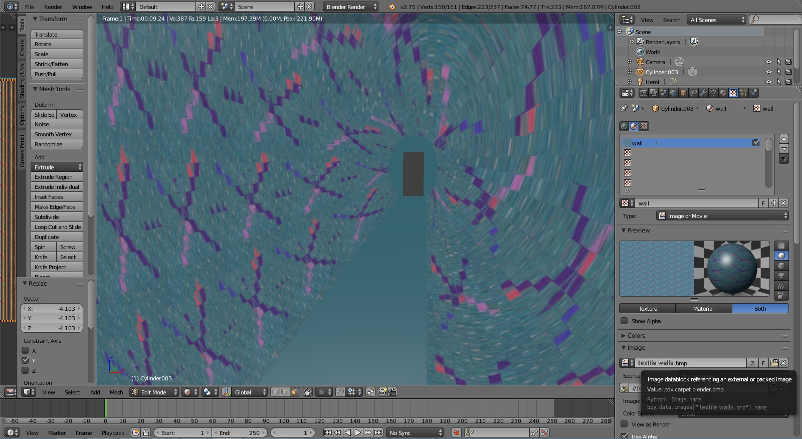Toggle Camera visibility eye in outliner
Image resolution: width=802 pixels, height=439 pixels.
pos(769,62)
